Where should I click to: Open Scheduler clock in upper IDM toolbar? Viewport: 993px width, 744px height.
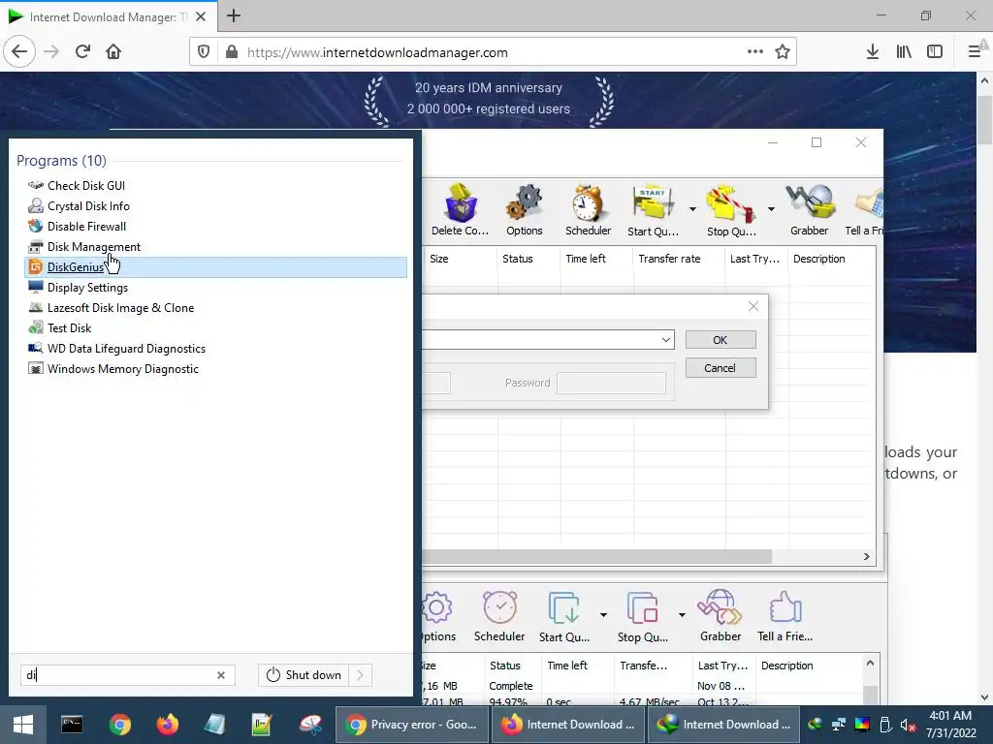pos(588,210)
